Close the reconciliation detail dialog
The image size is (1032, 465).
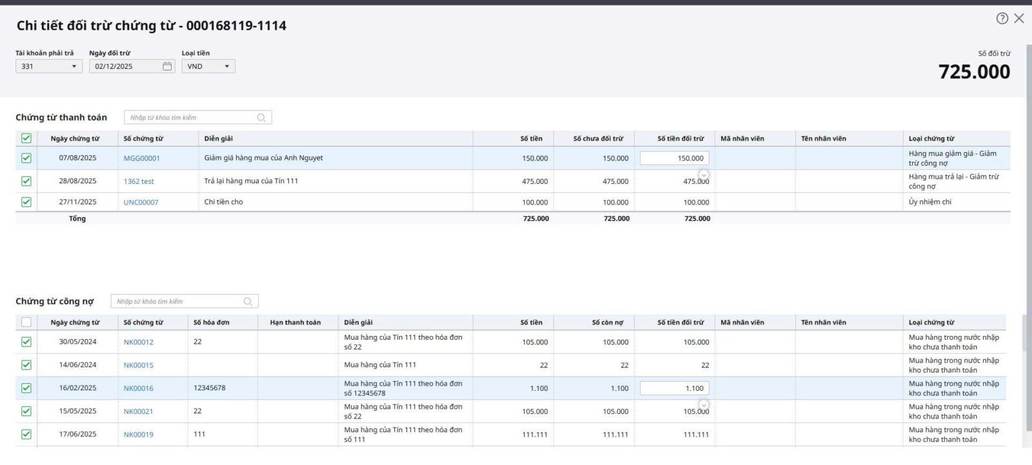coord(1019,19)
